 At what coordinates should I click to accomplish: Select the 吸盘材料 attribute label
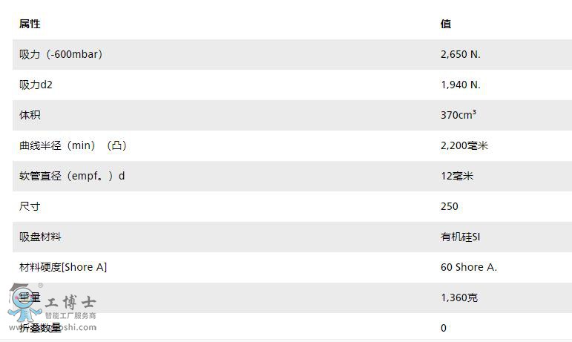[40, 237]
